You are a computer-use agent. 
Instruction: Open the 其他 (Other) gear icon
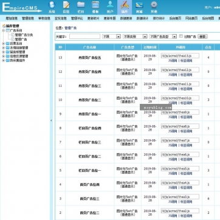(154, 7)
